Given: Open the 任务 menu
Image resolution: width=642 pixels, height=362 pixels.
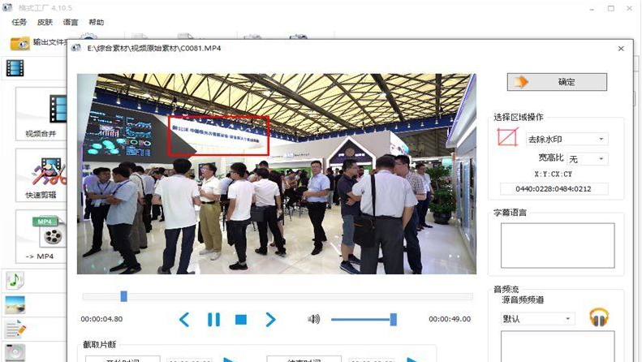Looking at the screenshot, I should (19, 22).
